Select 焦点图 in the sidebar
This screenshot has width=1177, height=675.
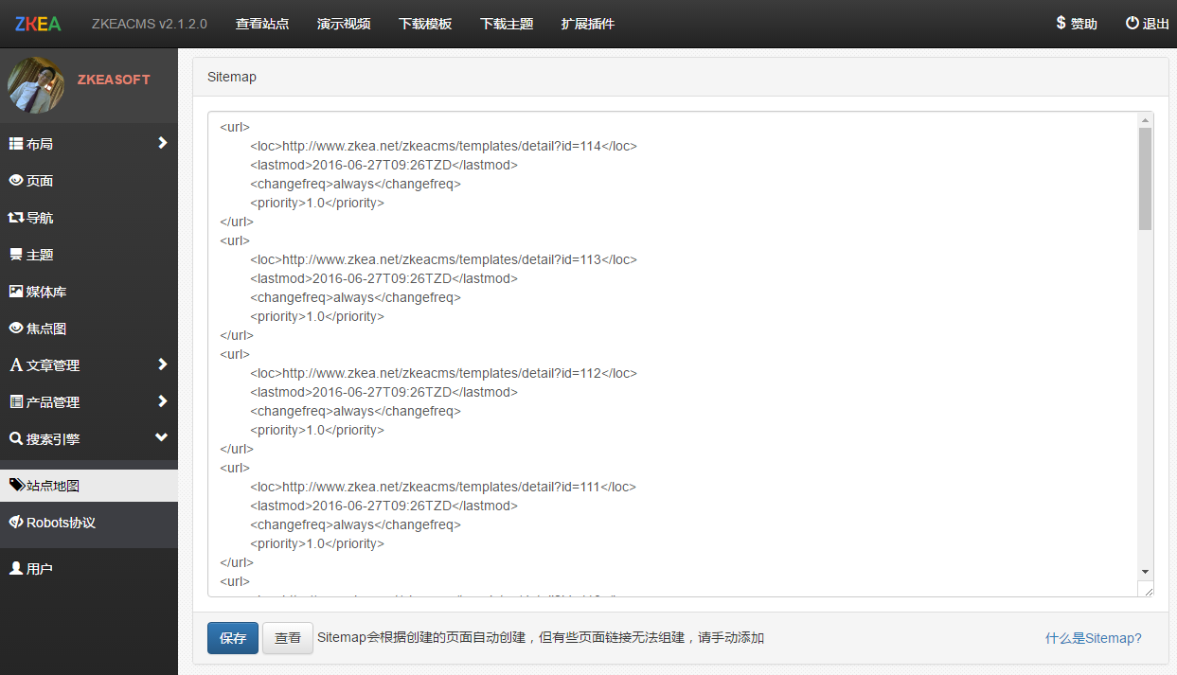point(46,328)
